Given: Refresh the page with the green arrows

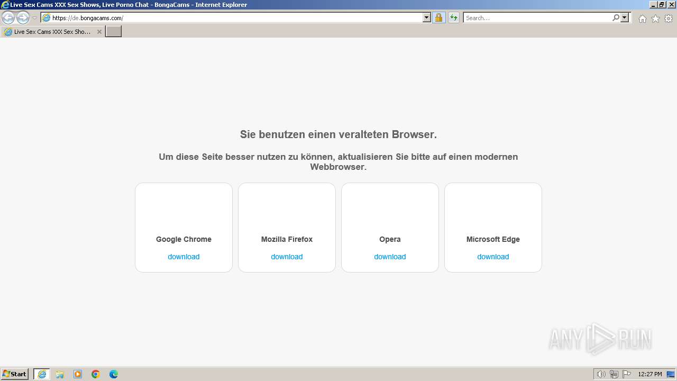Looking at the screenshot, I should pyautogui.click(x=454, y=18).
